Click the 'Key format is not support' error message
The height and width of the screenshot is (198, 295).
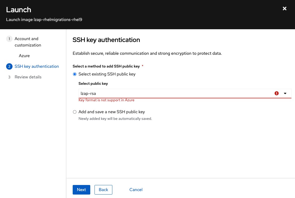coord(106,100)
